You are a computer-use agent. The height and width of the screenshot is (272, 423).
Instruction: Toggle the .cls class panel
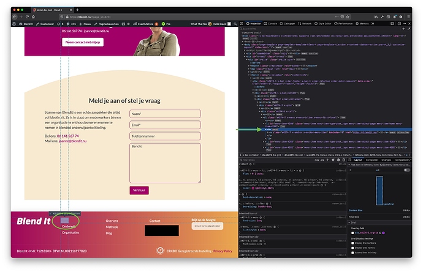(322, 160)
